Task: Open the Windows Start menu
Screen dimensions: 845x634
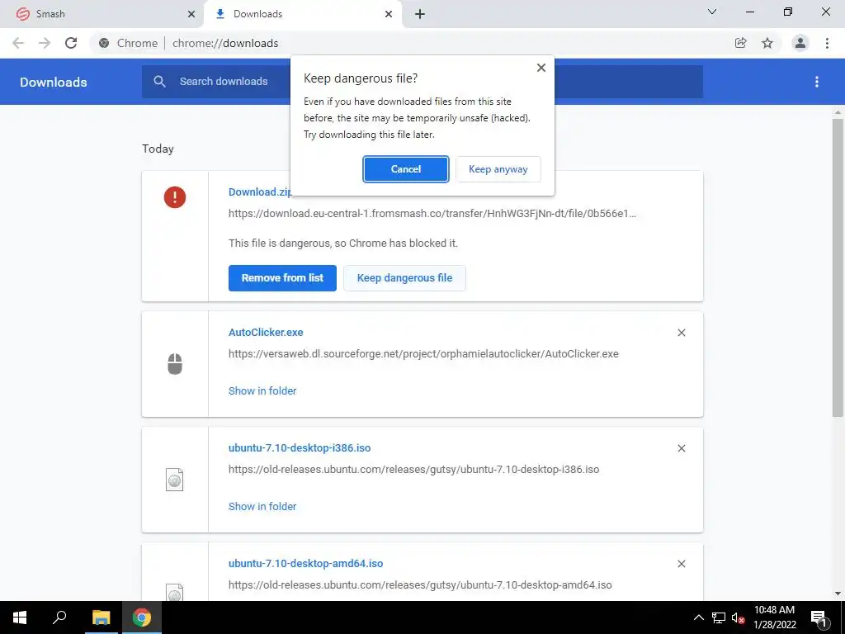Action: pos(20,617)
